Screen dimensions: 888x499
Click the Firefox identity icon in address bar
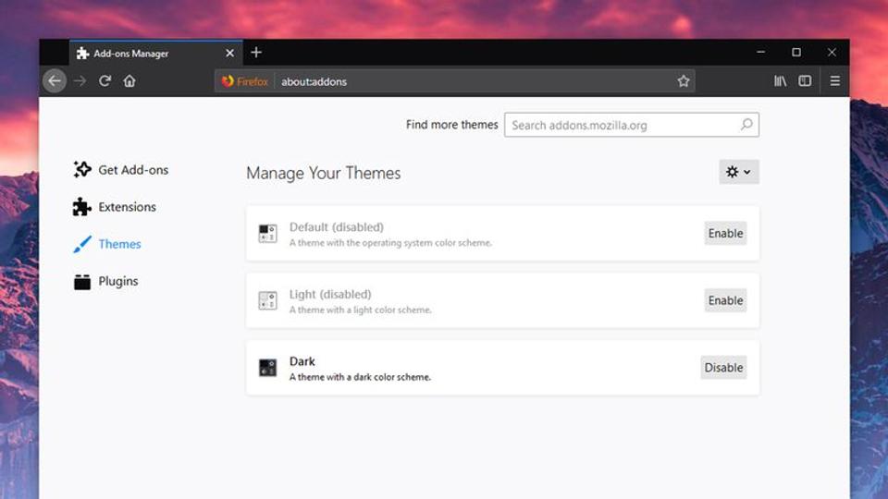coord(244,81)
